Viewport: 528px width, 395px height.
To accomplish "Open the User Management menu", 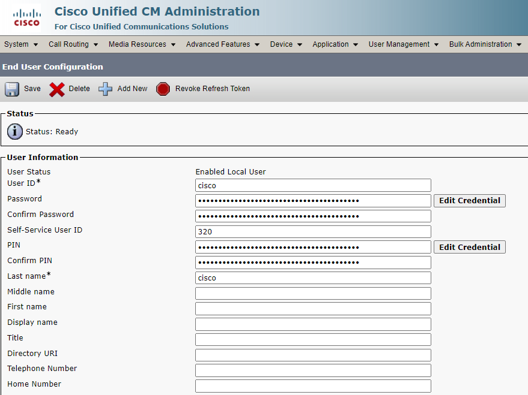I will pyautogui.click(x=404, y=44).
